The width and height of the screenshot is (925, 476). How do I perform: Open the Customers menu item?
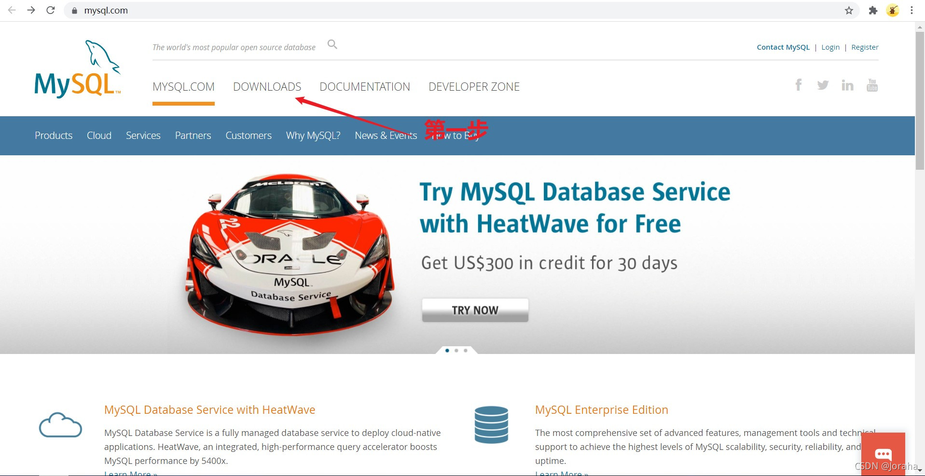click(x=249, y=136)
